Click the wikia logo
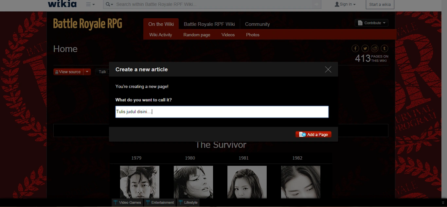This screenshot has height=207, width=447. 62,4
